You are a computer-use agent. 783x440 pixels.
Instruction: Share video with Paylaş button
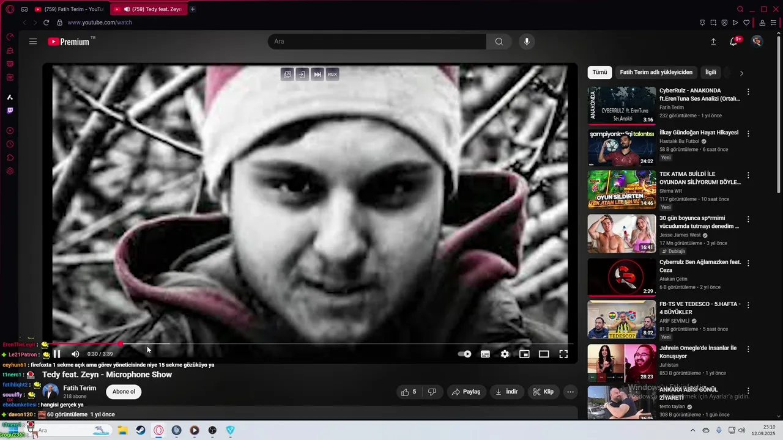click(x=466, y=392)
